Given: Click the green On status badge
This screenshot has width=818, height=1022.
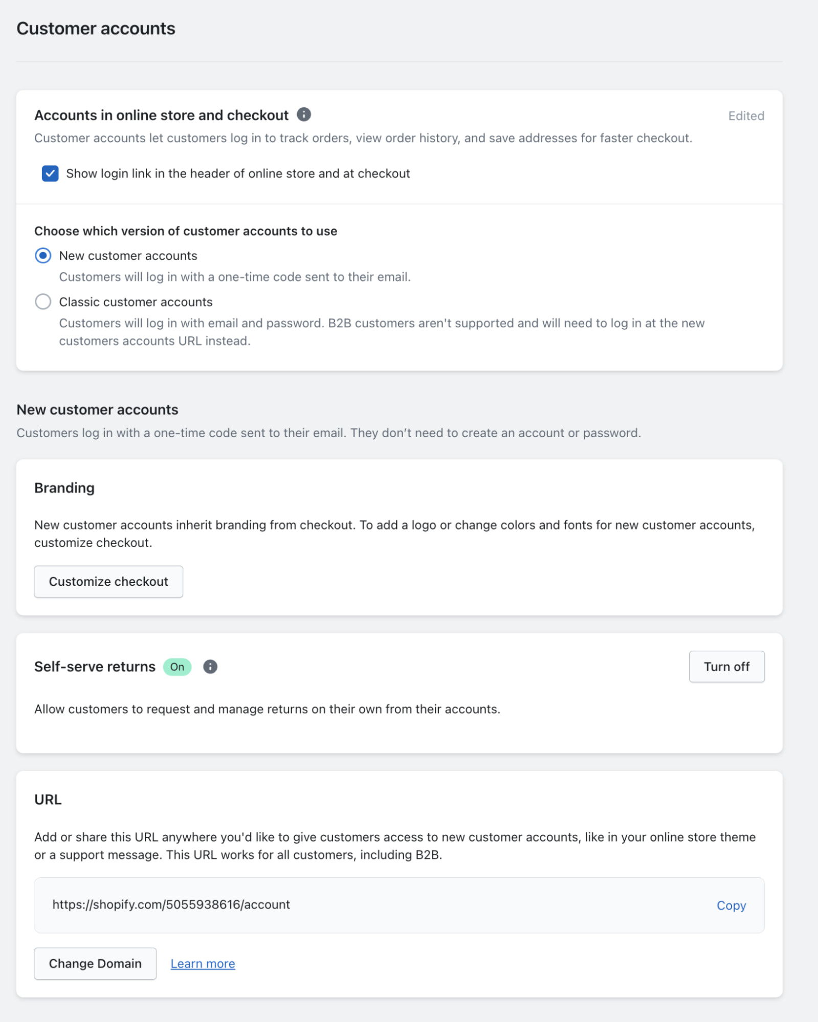Looking at the screenshot, I should [177, 667].
